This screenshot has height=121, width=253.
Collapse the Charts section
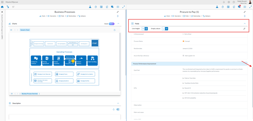(118, 24)
